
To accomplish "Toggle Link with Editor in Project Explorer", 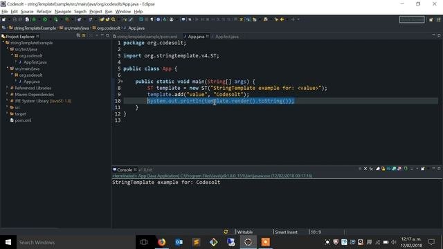I will tap(84, 35).
